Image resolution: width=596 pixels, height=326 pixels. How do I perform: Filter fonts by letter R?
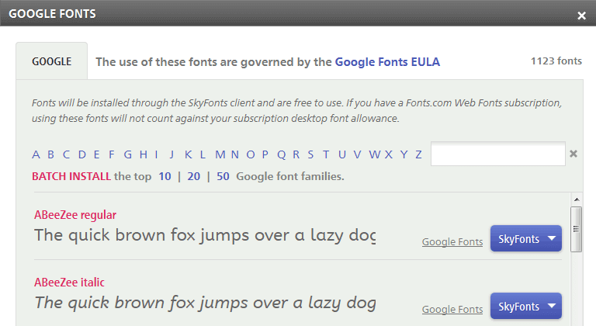tap(296, 154)
